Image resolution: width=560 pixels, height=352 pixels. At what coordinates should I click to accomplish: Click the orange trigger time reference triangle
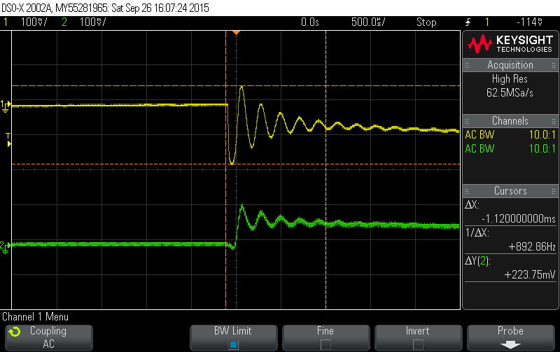click(236, 33)
